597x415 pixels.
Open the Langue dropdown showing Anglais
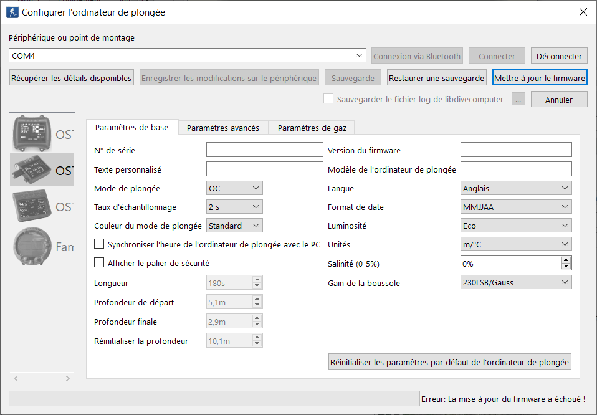point(516,188)
